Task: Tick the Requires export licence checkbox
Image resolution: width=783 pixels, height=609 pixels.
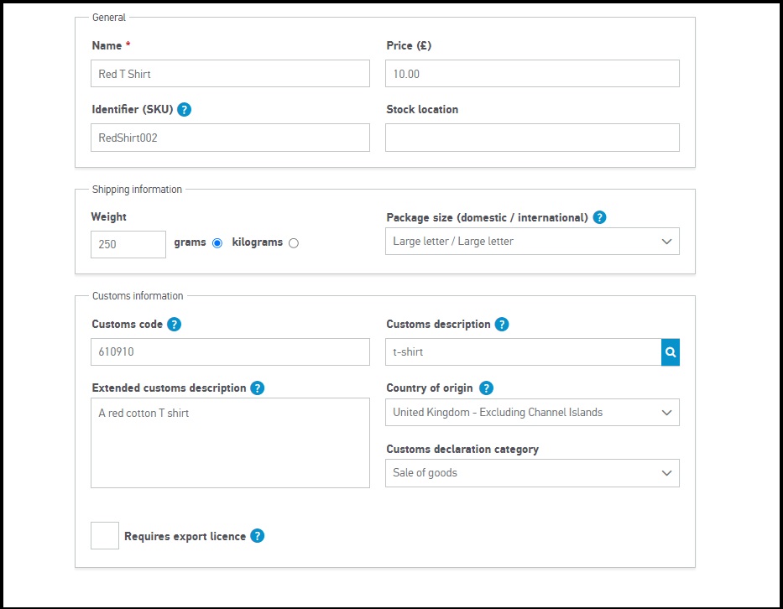Action: 105,535
